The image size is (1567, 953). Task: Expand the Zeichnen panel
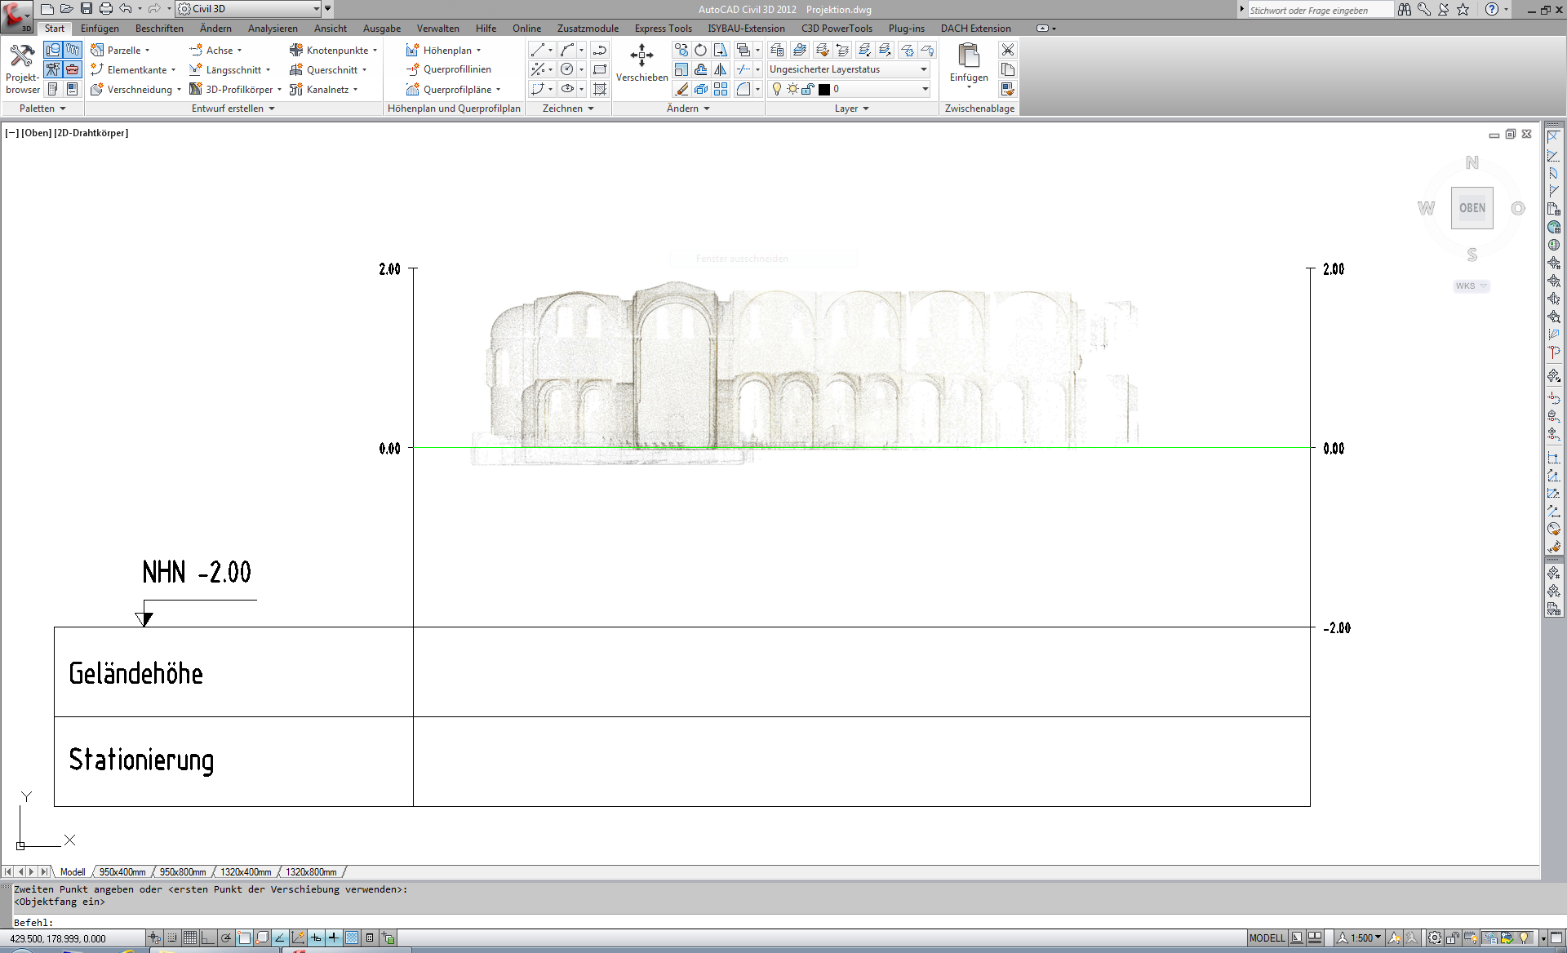(x=568, y=109)
